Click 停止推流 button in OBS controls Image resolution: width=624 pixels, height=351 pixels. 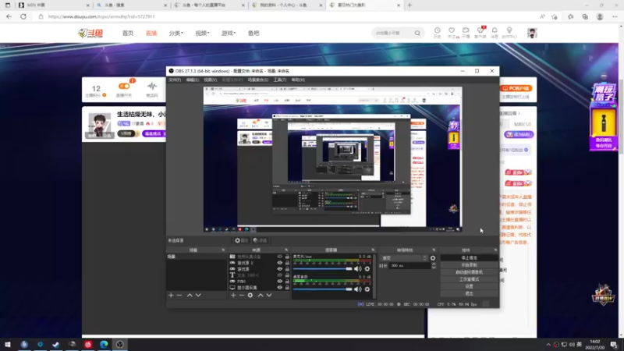[x=470, y=258]
